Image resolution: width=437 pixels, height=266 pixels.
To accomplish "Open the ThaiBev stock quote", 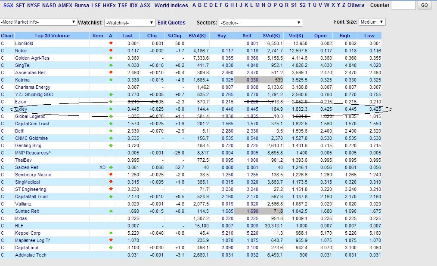I will (23, 160).
